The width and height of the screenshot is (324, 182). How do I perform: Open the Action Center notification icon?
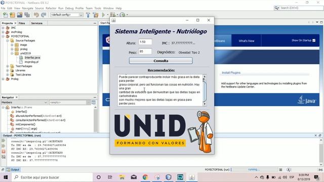pyautogui.click(x=316, y=177)
